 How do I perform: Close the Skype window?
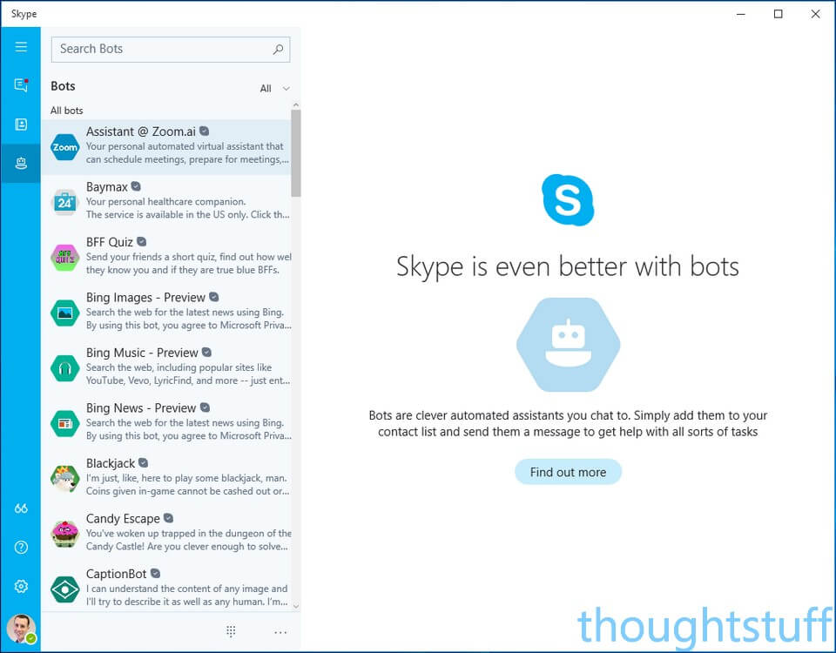[815, 14]
